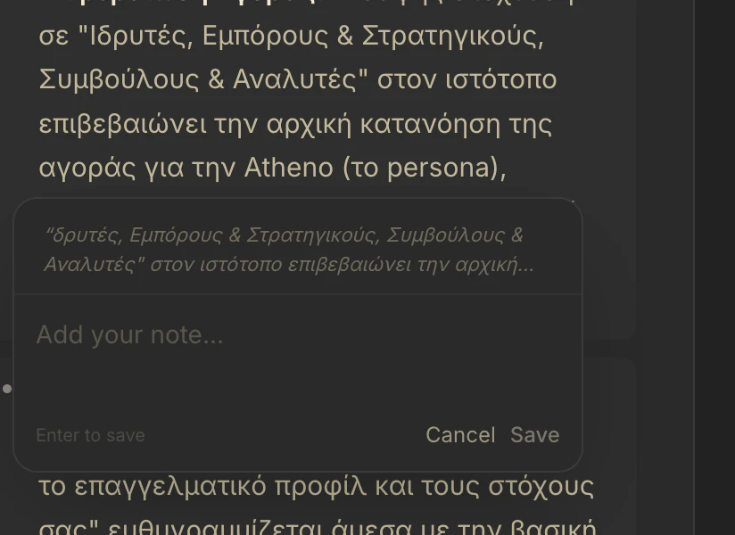
Task: Click the word "Atheno" in the paragraph
Action: (289, 168)
